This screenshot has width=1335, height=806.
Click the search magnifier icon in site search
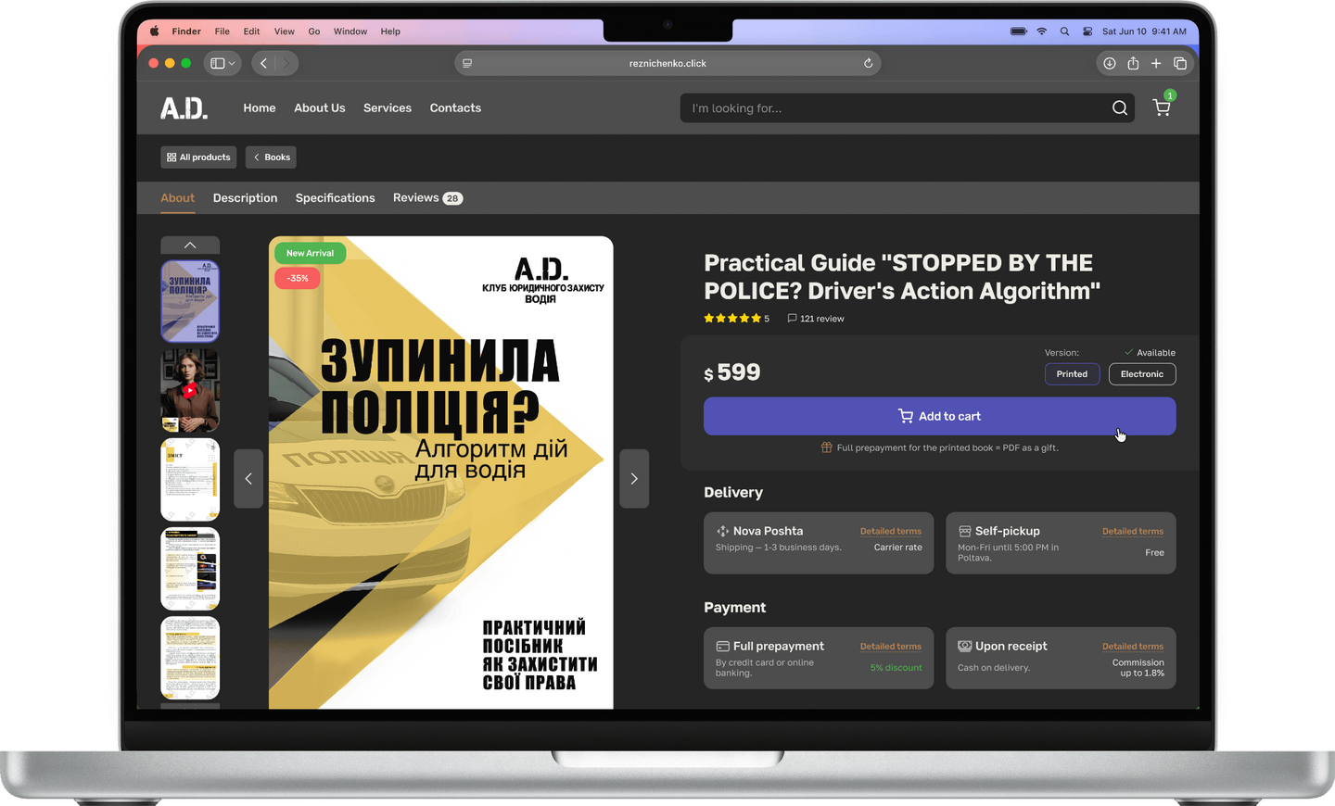point(1120,108)
